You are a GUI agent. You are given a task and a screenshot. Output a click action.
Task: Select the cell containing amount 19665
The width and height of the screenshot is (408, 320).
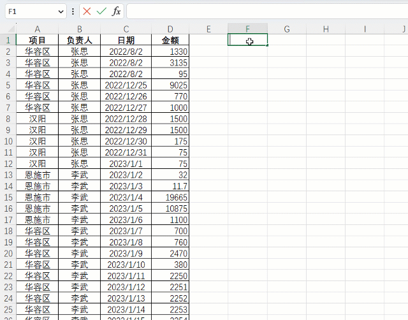click(x=170, y=198)
